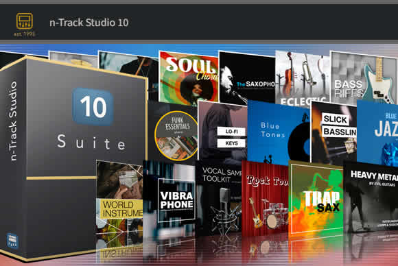Open the n-Track Studio 10 title link
Screen dimensions: 398x266
89,23
